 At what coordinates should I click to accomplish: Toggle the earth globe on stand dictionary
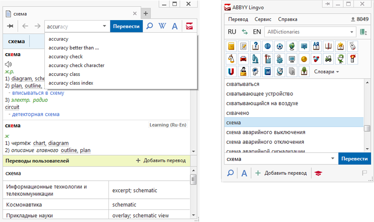[292, 46]
